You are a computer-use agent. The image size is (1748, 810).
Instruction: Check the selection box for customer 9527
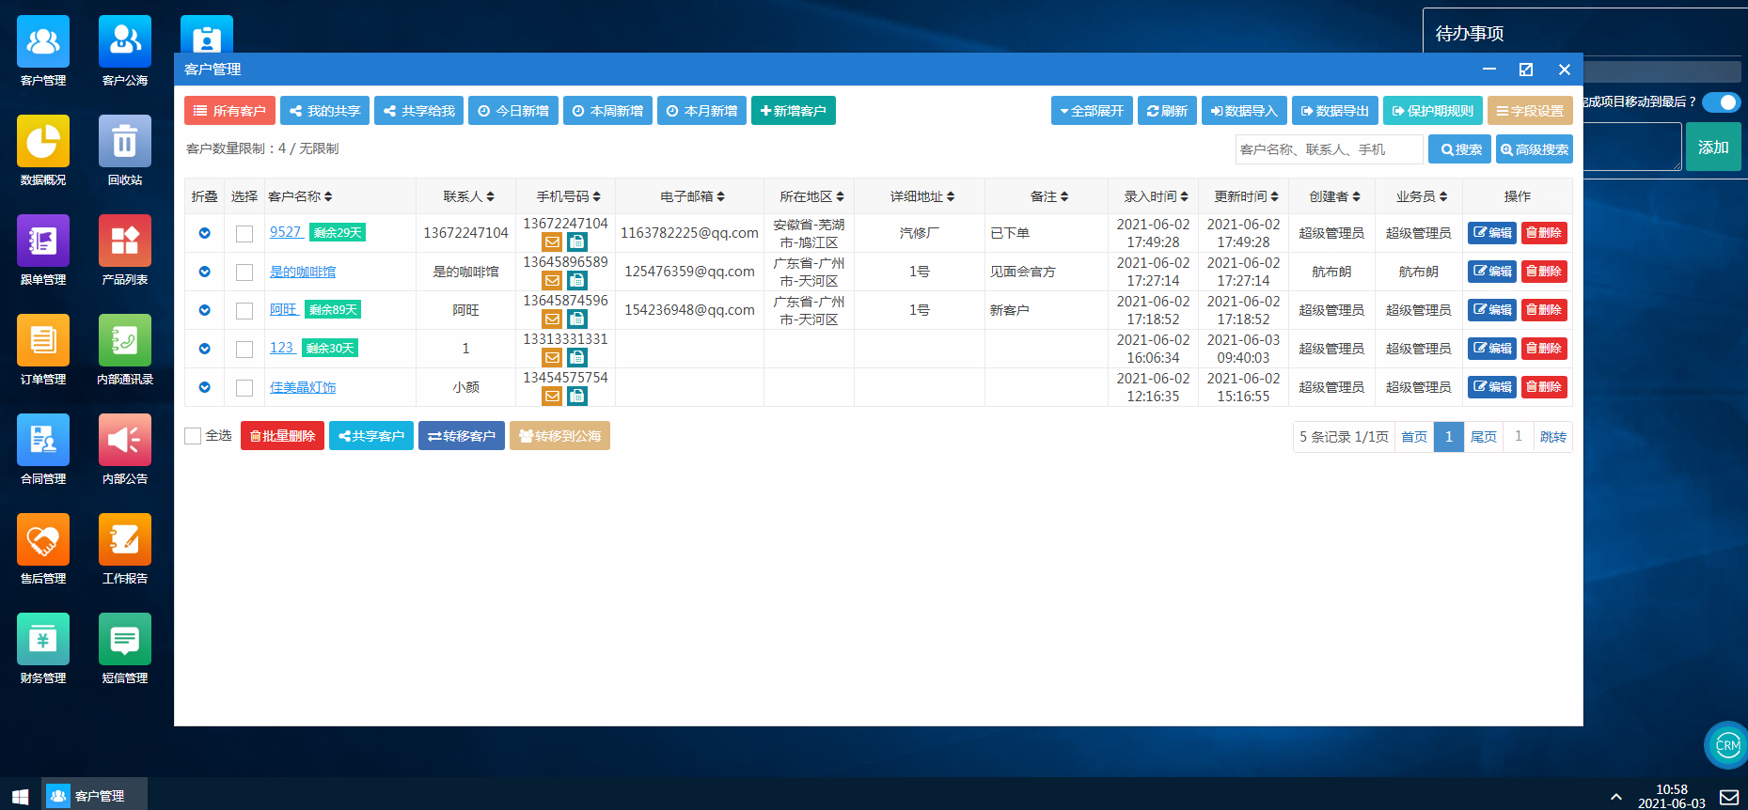244,234
